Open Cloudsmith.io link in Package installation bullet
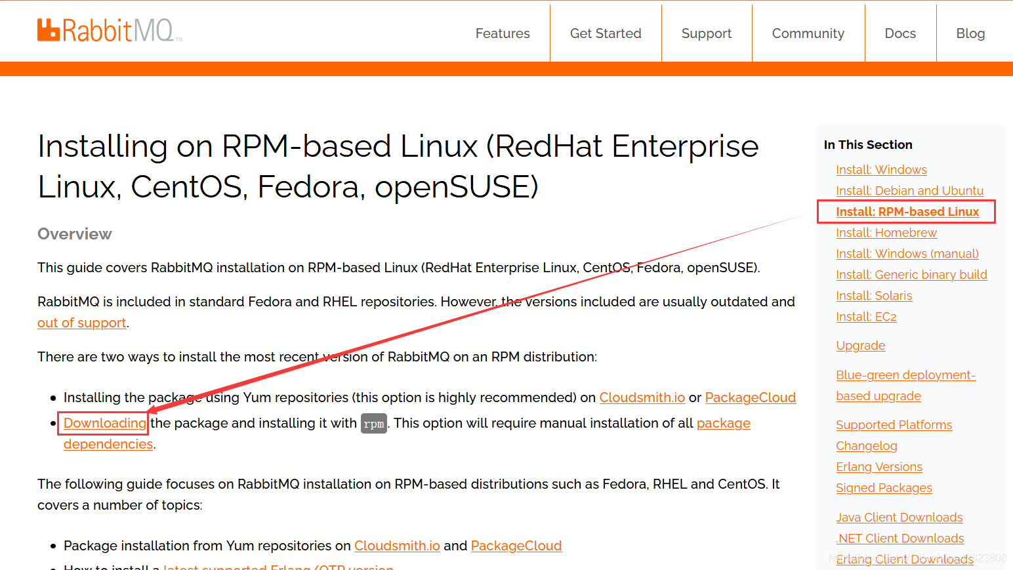This screenshot has height=570, width=1013. pos(397,546)
